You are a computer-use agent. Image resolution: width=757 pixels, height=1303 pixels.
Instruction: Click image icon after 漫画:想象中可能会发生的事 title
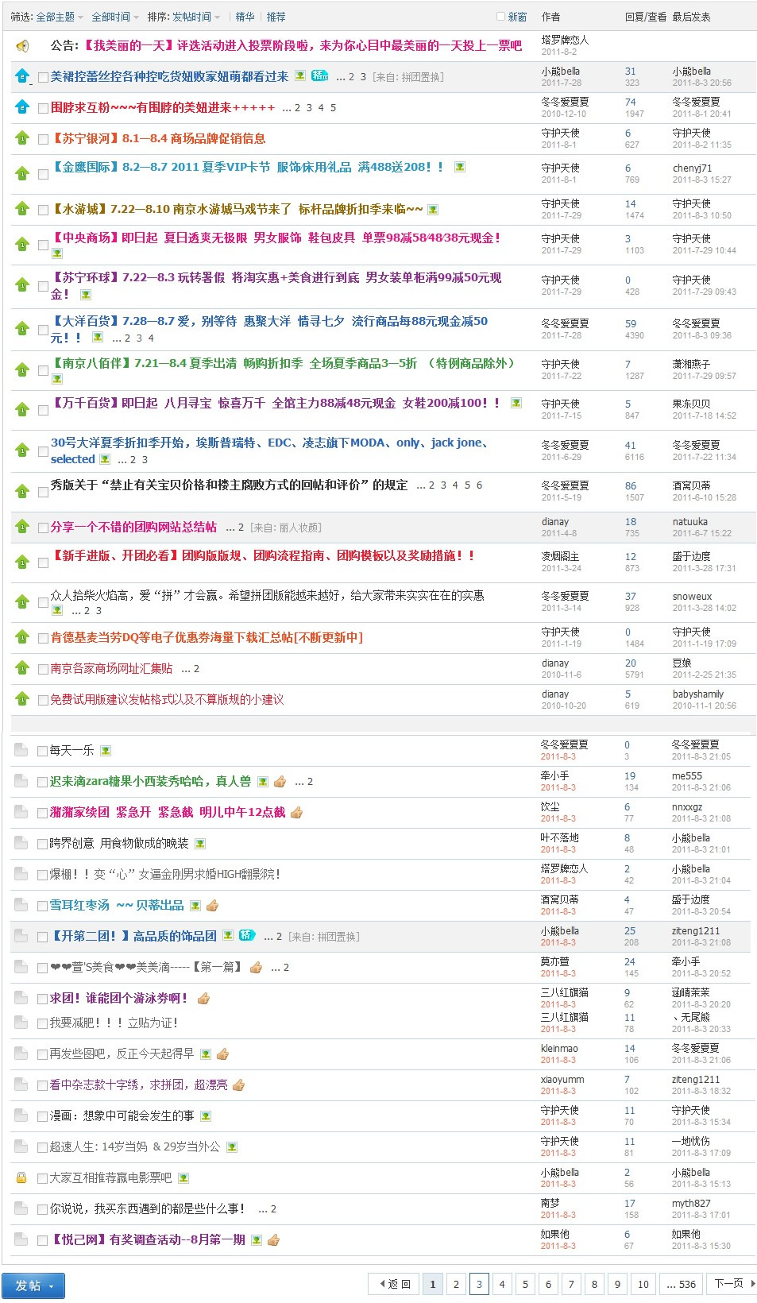[206, 1116]
